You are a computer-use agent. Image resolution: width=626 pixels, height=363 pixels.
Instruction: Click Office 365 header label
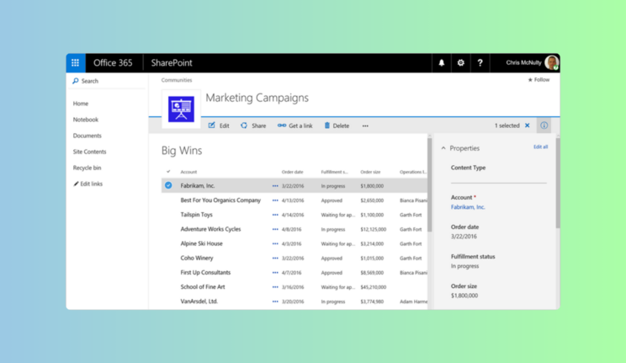click(x=113, y=63)
